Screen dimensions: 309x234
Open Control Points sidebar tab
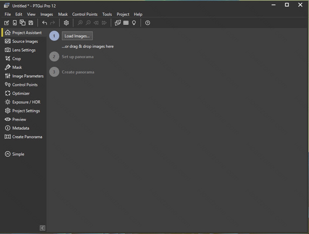(x=23, y=85)
